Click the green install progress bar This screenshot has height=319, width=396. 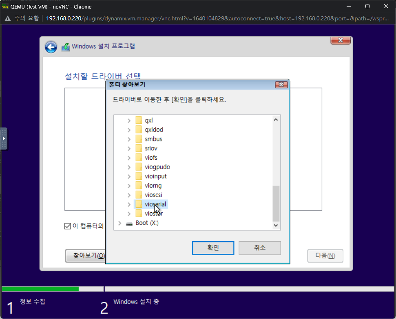(x=40, y=289)
